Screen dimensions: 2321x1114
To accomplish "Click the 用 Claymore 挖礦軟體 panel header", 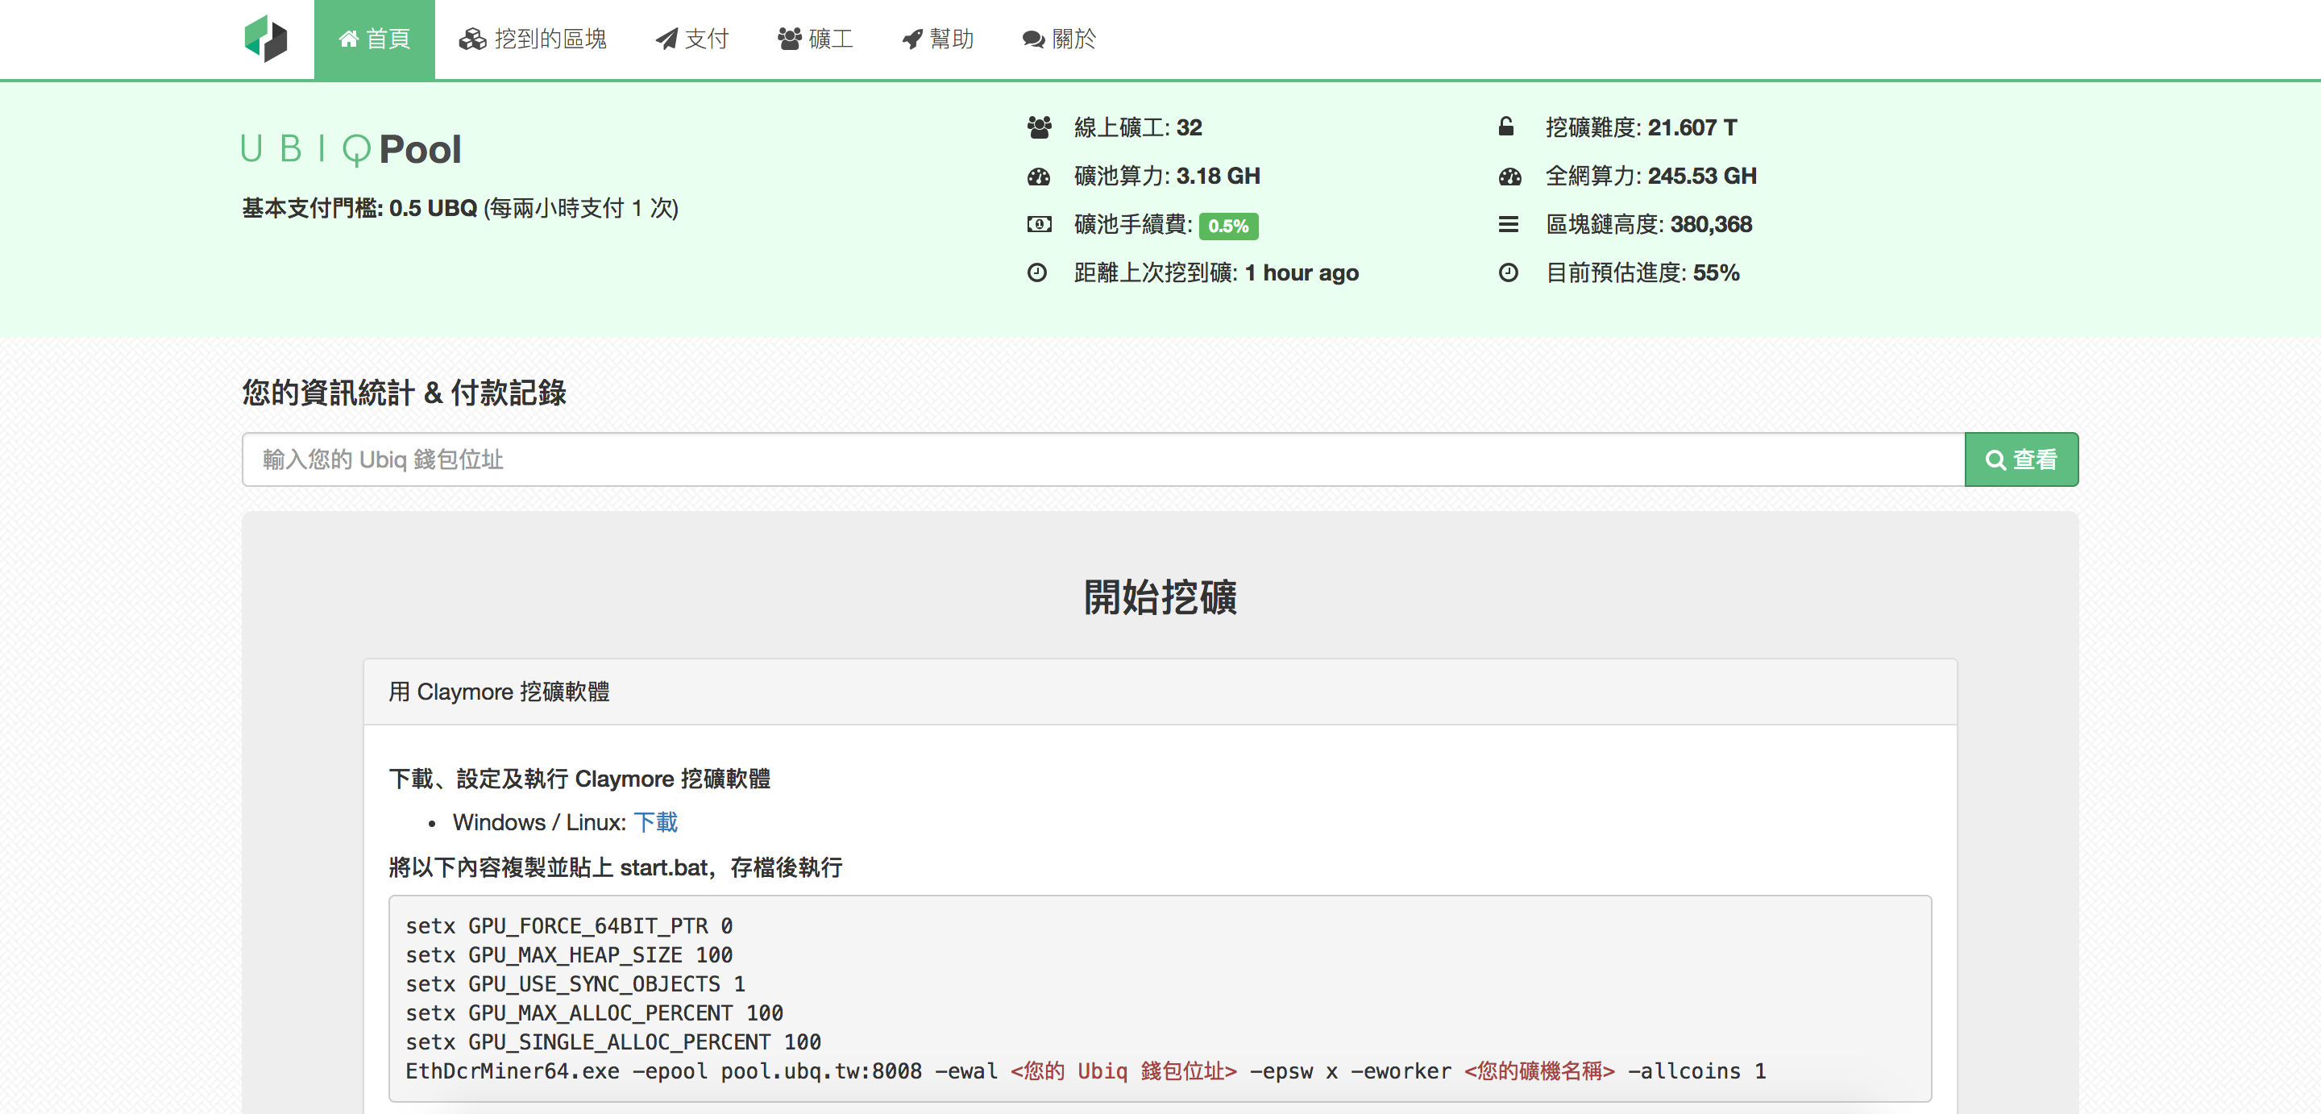I will pos(1160,692).
